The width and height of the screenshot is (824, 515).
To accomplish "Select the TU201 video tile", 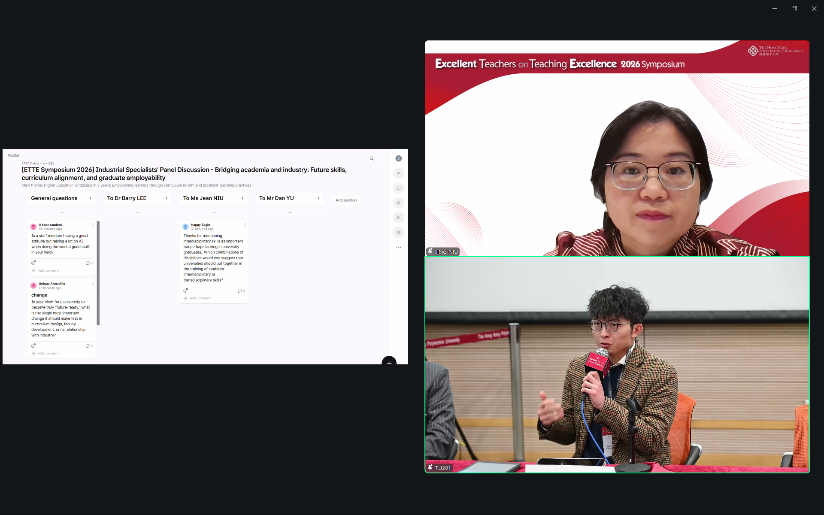I will [617, 365].
